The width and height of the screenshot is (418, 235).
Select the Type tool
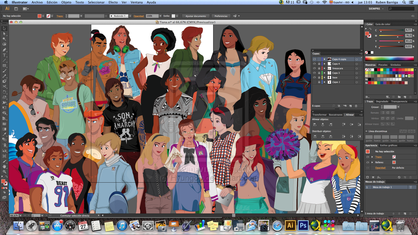coord(4,55)
